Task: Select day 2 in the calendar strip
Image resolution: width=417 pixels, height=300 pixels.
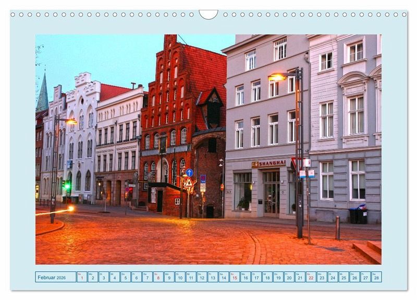Action: coord(93,277)
